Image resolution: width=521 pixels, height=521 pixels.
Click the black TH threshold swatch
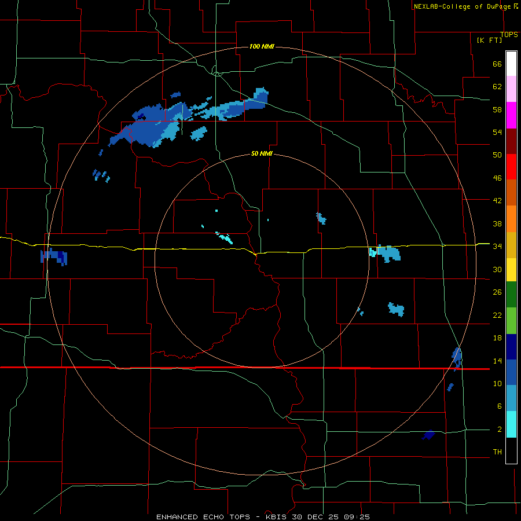click(511, 450)
